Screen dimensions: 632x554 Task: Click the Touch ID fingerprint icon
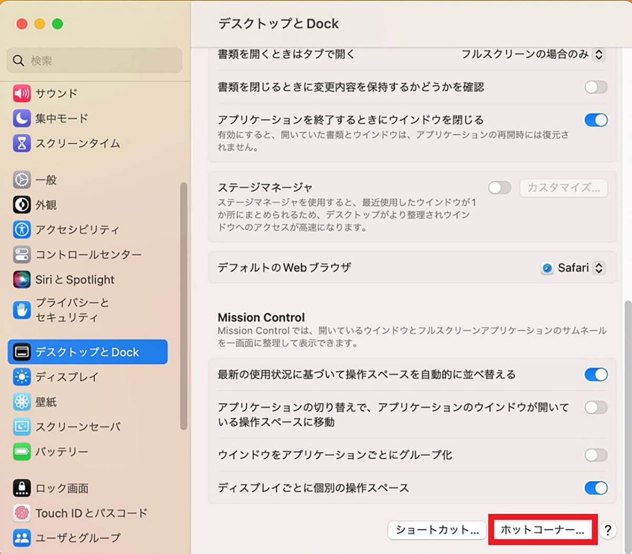pyautogui.click(x=22, y=513)
